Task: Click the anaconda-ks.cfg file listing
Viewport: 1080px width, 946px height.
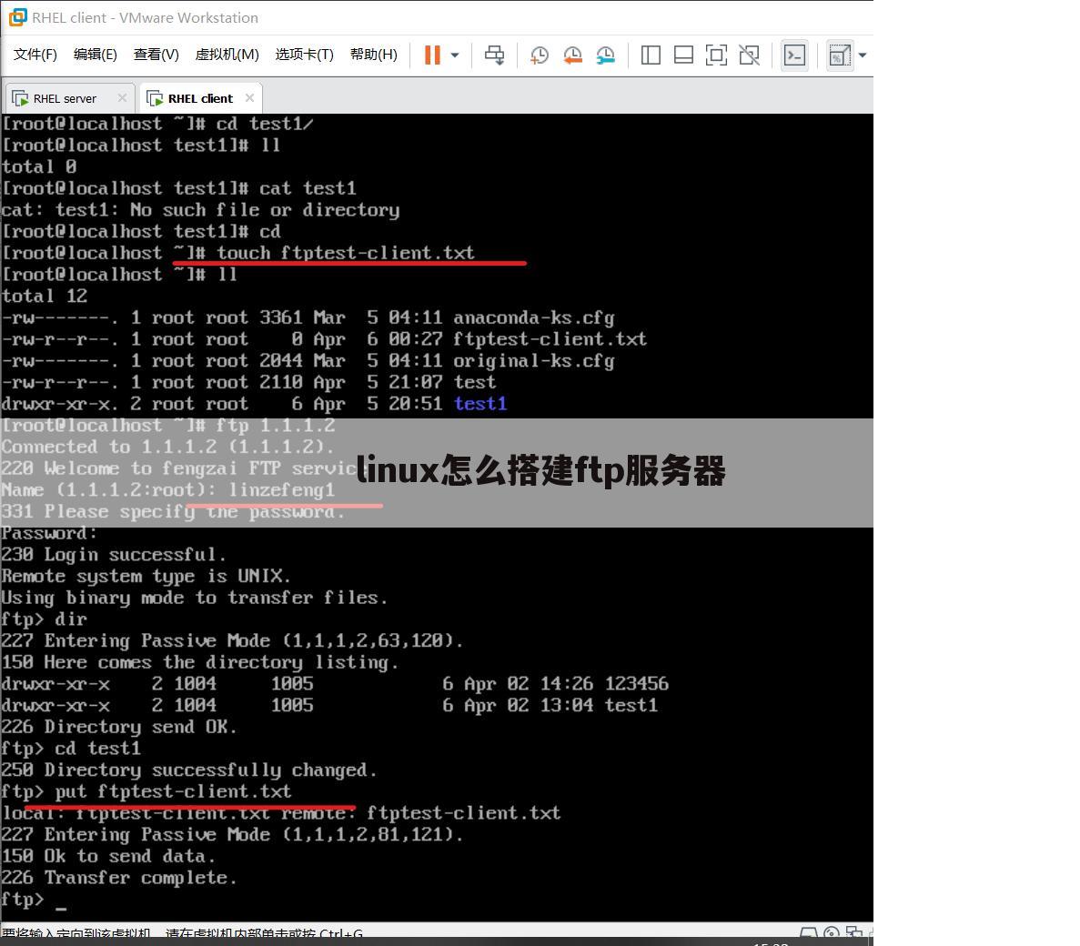Action: click(x=534, y=317)
